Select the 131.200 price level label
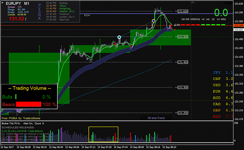Screen dimensions: 244x150 pos(183,113)
